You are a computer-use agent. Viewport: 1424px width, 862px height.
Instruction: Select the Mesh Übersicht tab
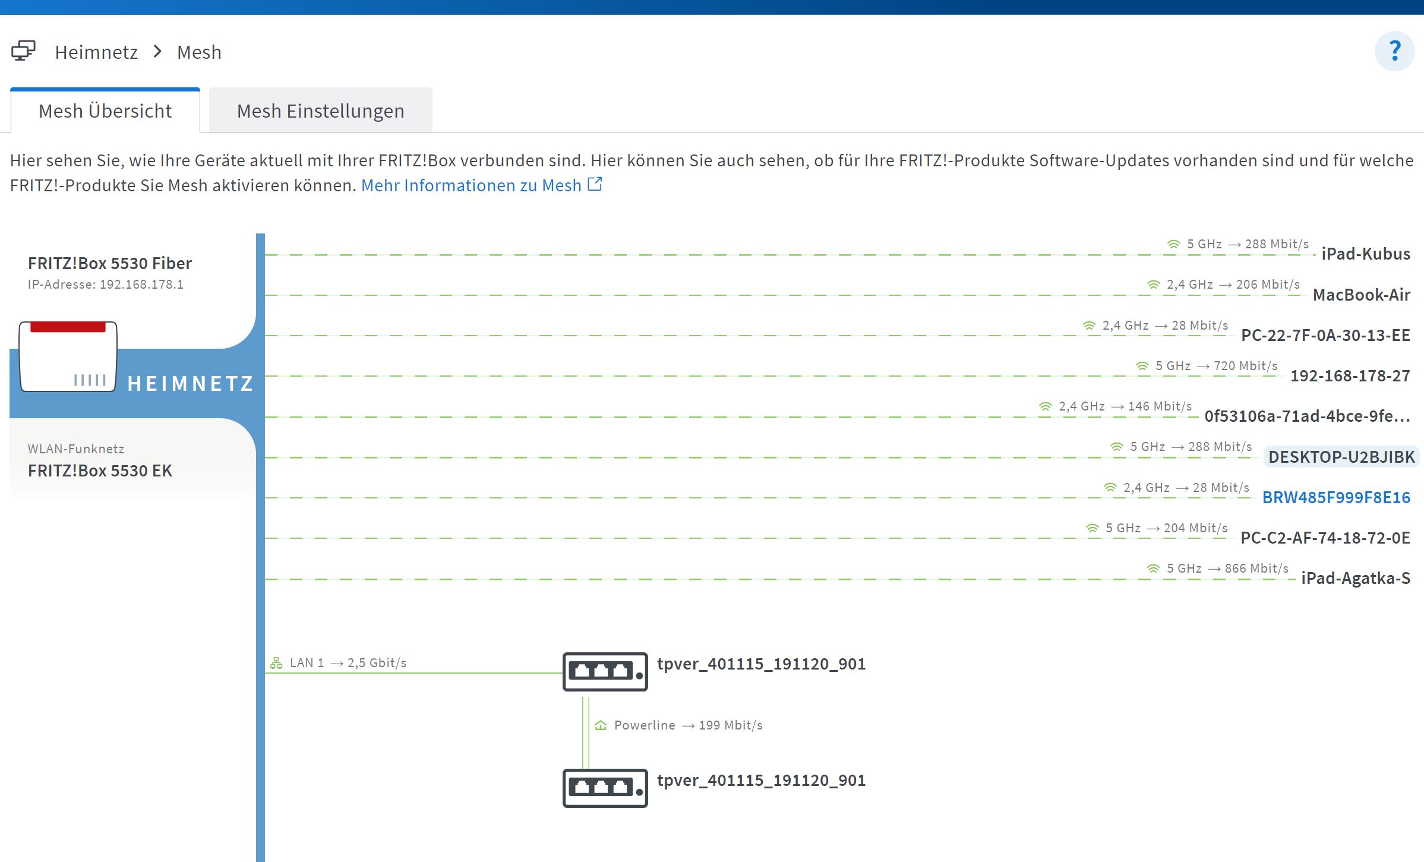pos(105,111)
